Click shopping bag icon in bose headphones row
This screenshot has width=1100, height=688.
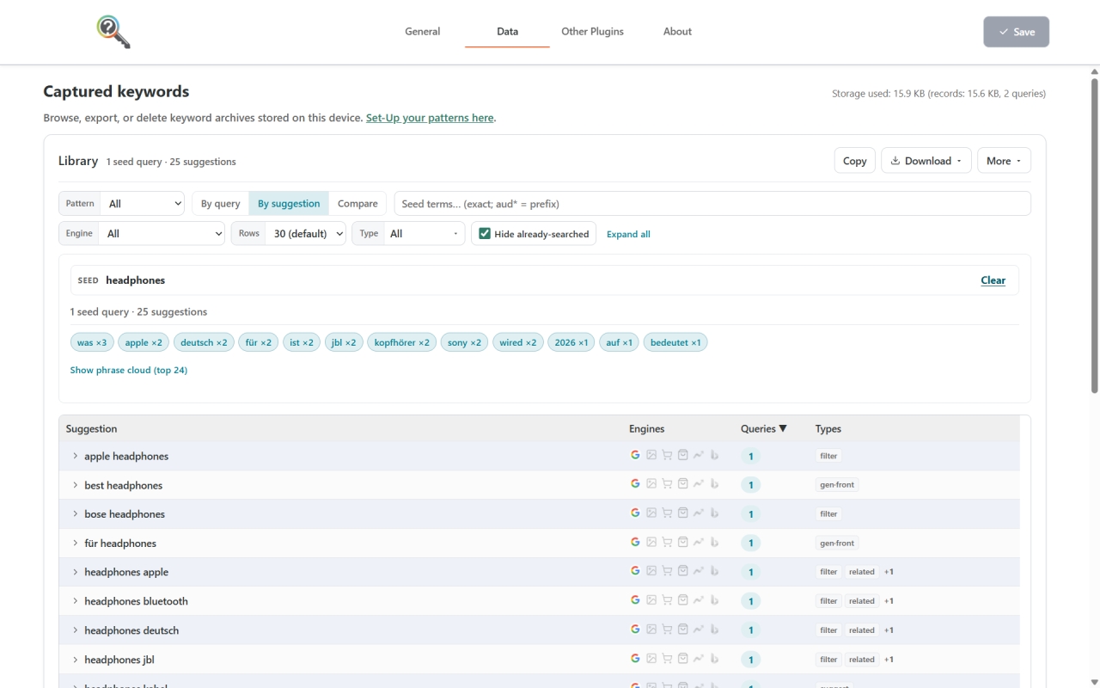point(683,513)
